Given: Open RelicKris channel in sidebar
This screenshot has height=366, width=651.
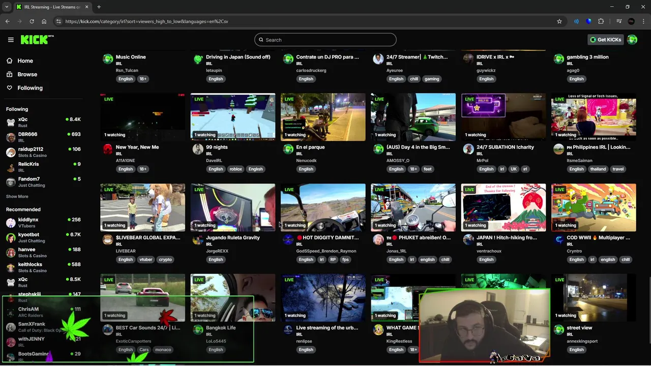Looking at the screenshot, I should click(43, 167).
